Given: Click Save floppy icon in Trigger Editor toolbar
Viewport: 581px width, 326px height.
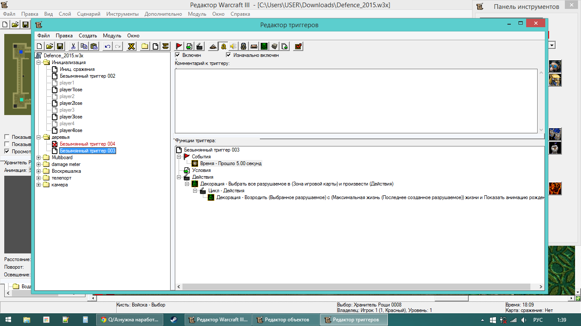Looking at the screenshot, I should (x=60, y=46).
